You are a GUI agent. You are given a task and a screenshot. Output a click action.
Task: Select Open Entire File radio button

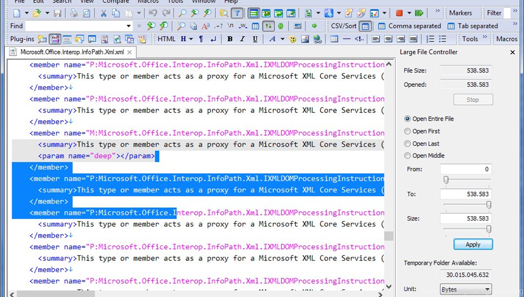coord(407,119)
